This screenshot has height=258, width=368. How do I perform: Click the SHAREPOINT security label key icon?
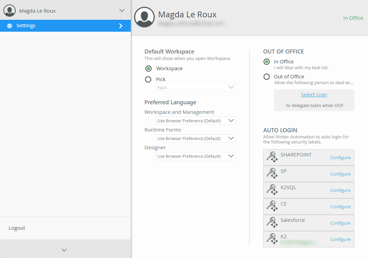[x=272, y=157]
